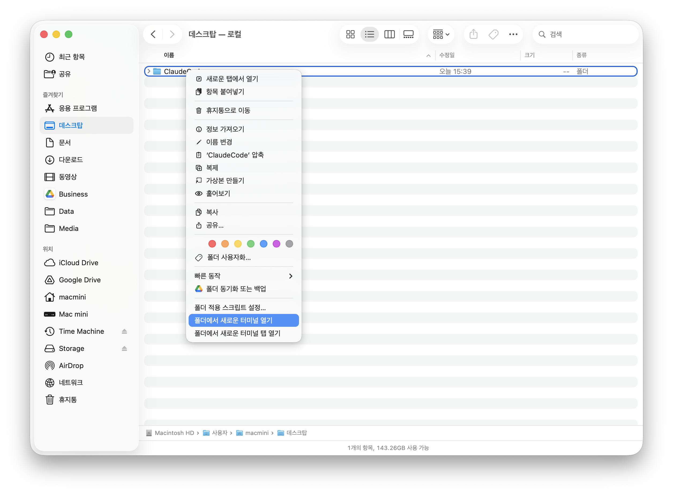Viewport: 673px width, 495px height.
Task: Switch to column view
Action: pos(389,34)
